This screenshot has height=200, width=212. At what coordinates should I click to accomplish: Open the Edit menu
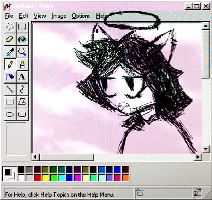point(24,16)
